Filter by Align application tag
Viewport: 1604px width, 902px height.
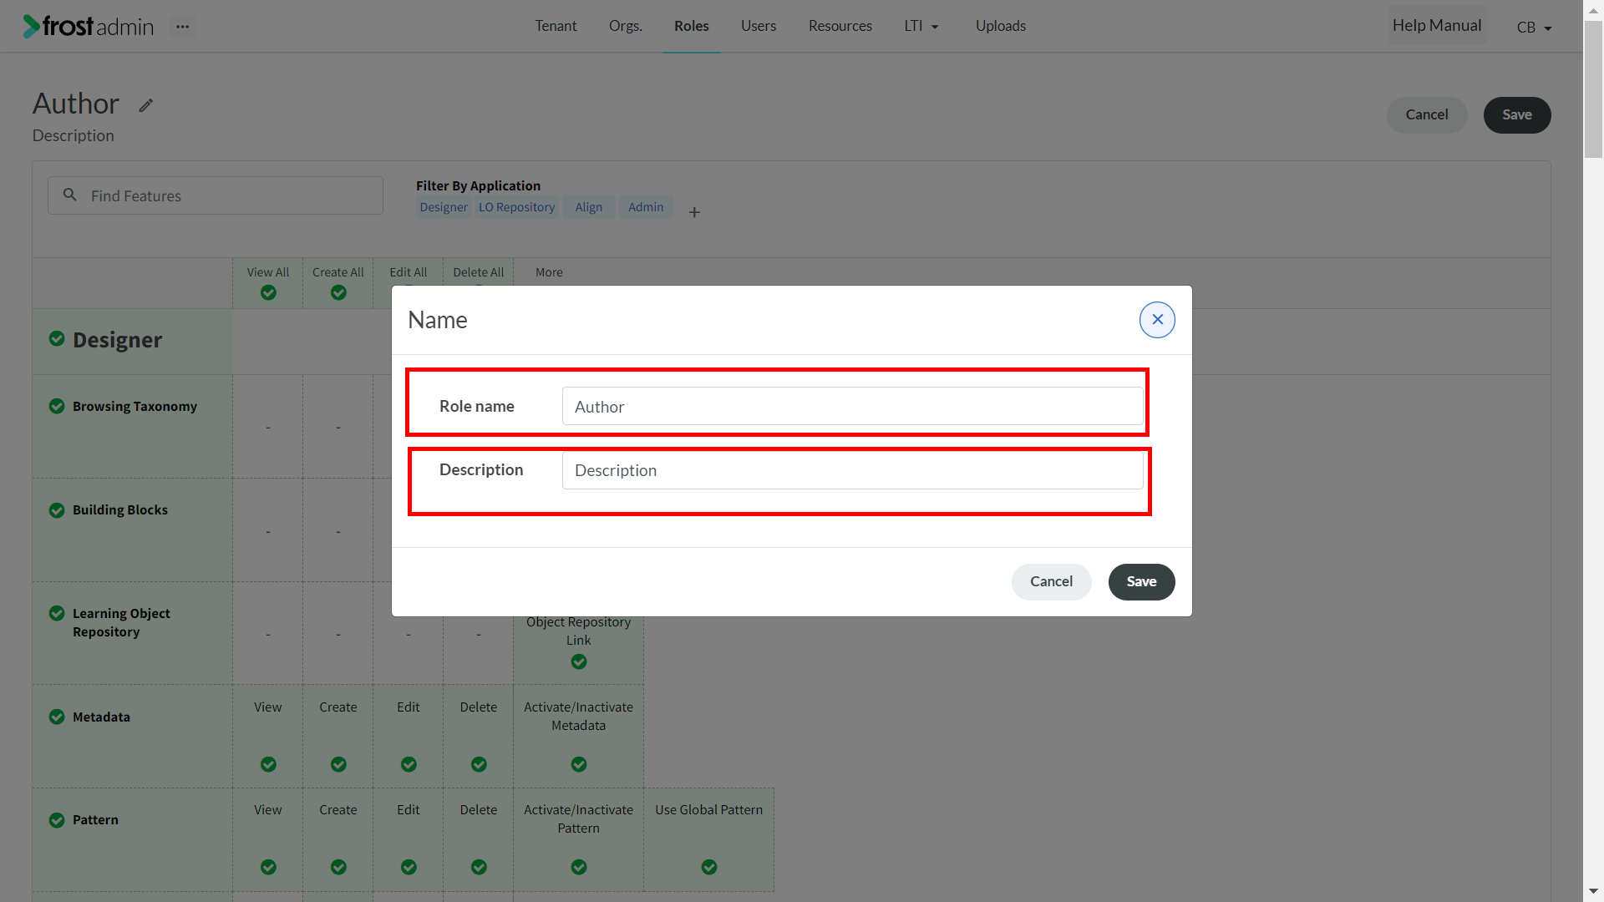[x=588, y=207]
